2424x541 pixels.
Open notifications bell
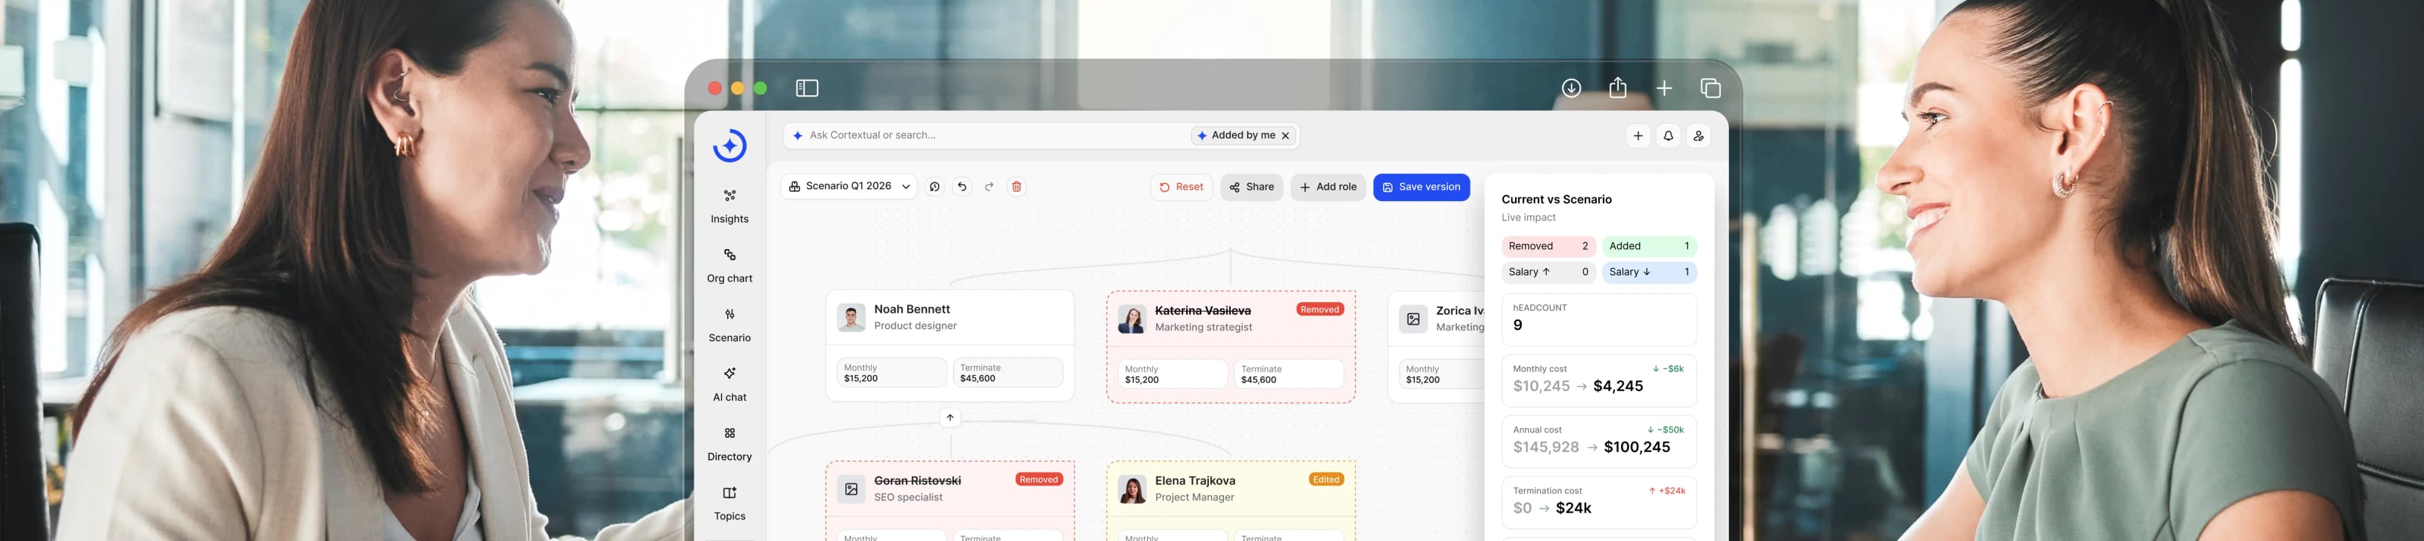point(1667,136)
